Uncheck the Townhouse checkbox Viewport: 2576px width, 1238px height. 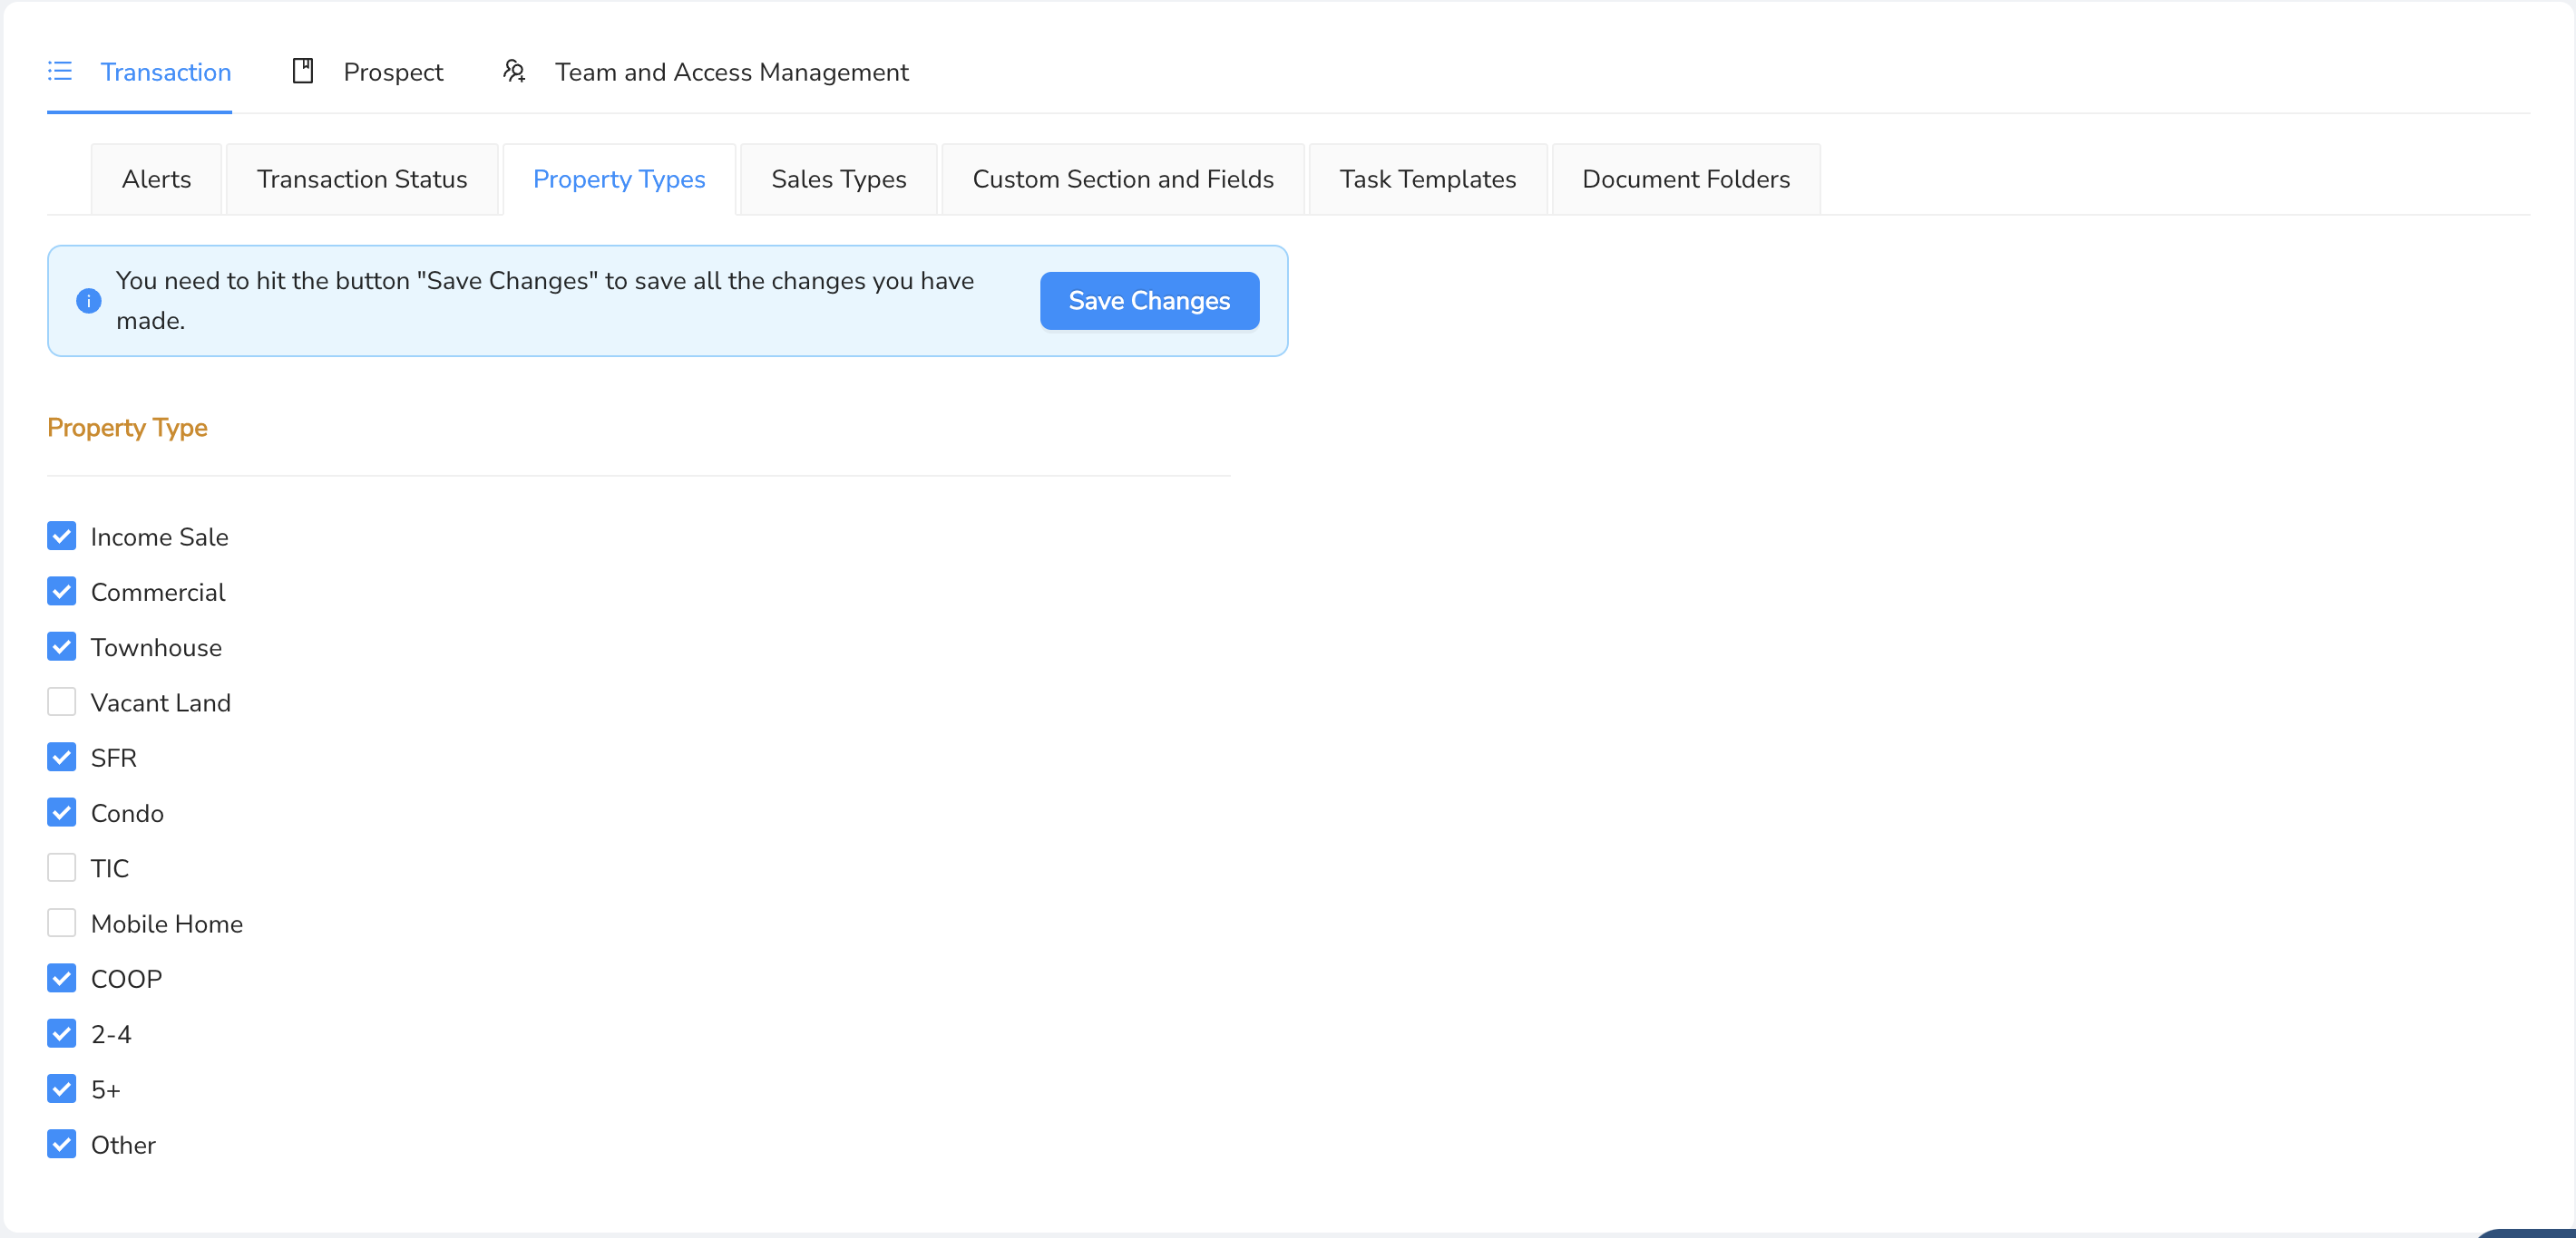(x=62, y=647)
